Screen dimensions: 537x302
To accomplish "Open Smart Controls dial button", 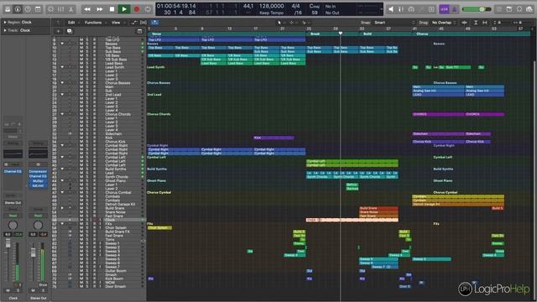I will click(50, 9).
